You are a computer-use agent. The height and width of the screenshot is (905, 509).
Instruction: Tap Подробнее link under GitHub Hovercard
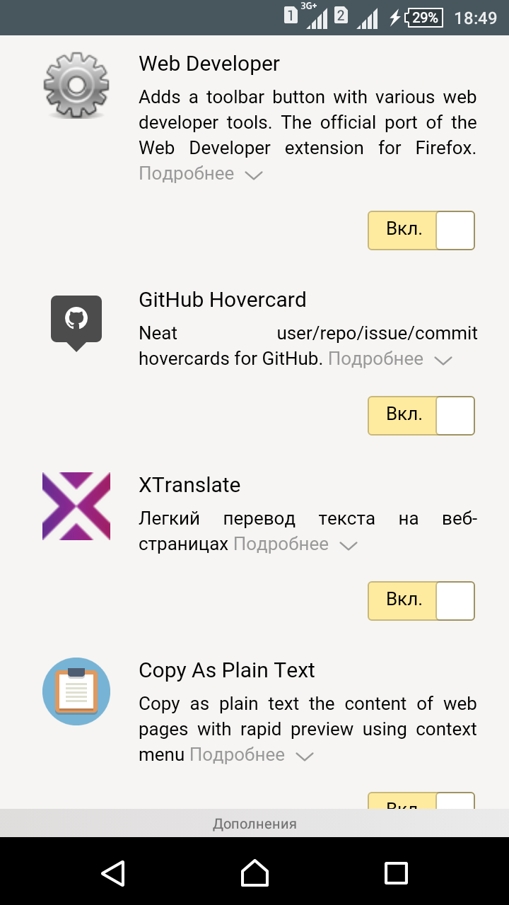pos(375,359)
